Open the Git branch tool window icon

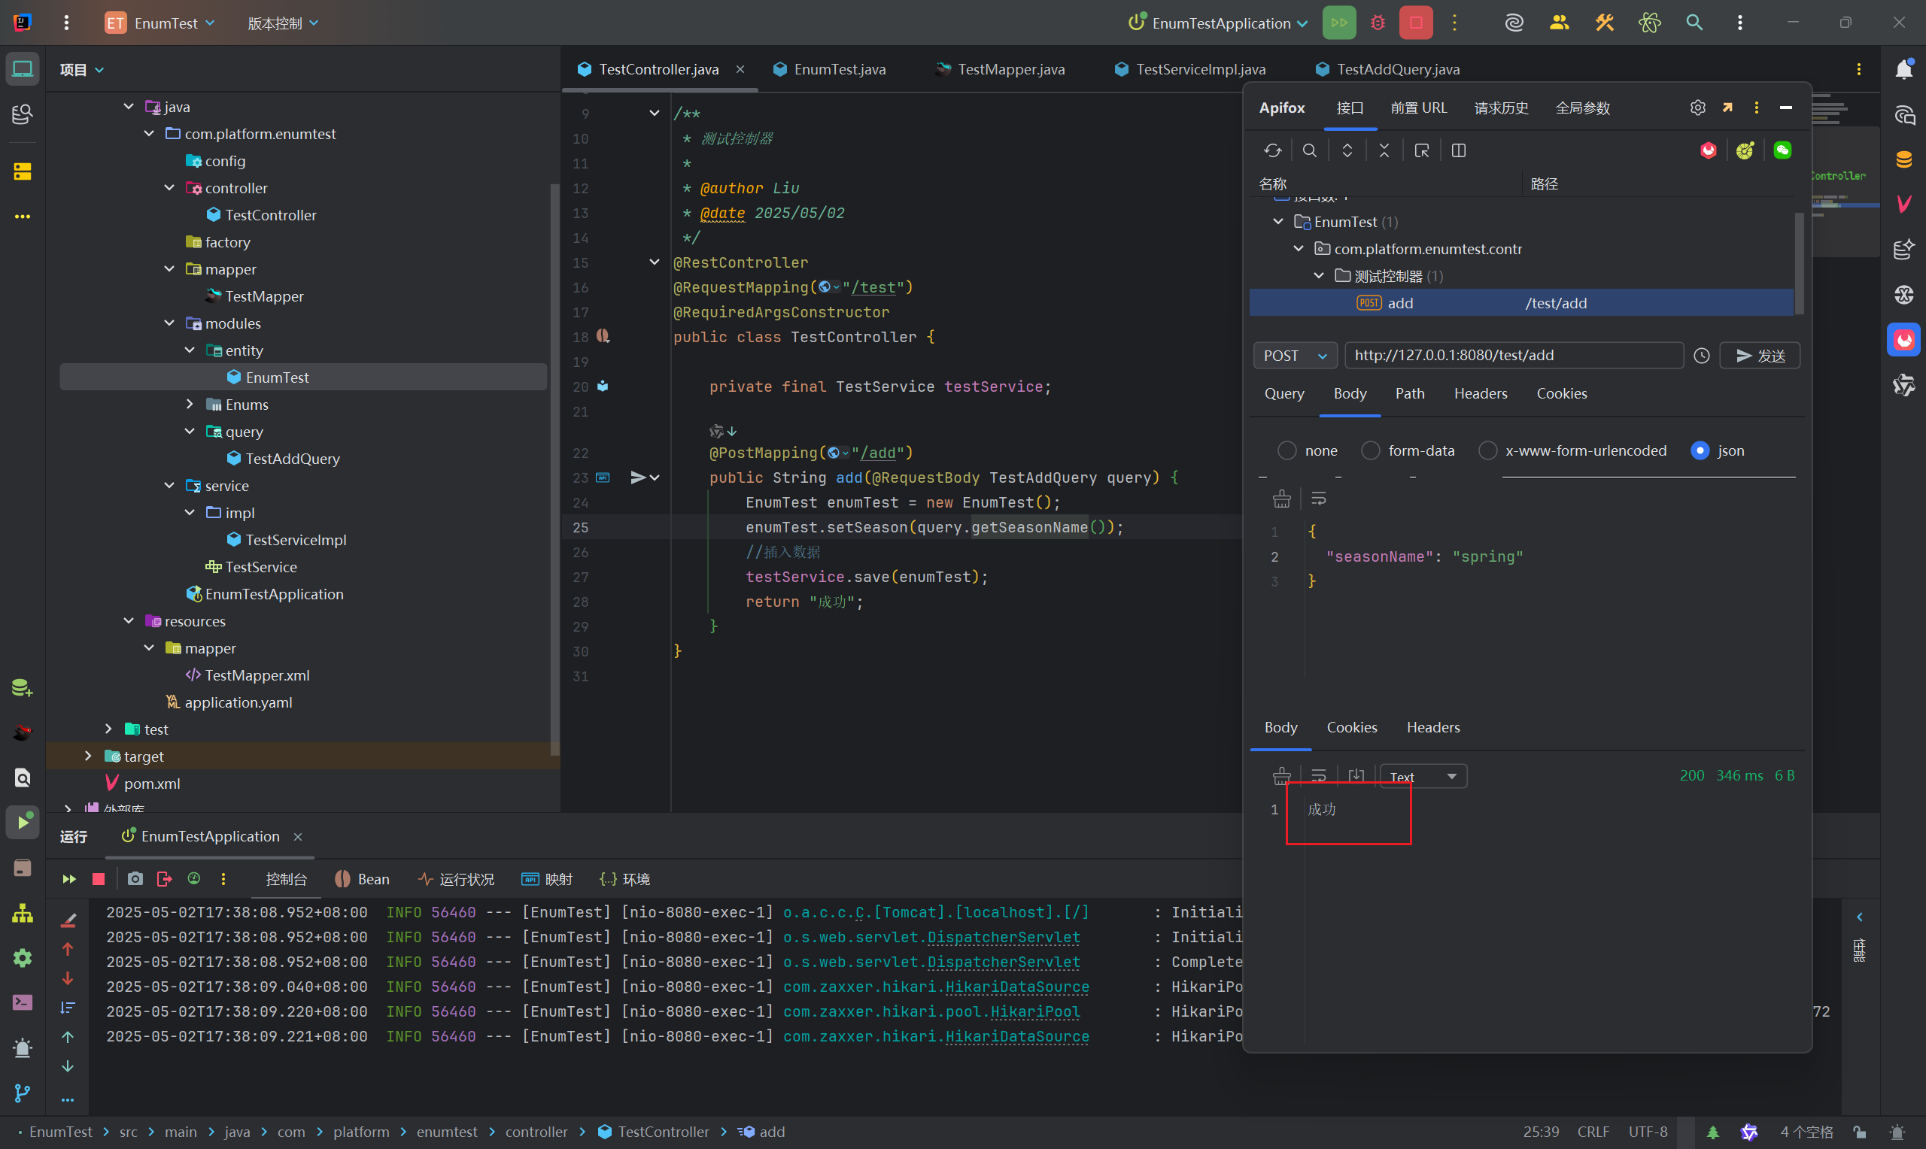(23, 1093)
